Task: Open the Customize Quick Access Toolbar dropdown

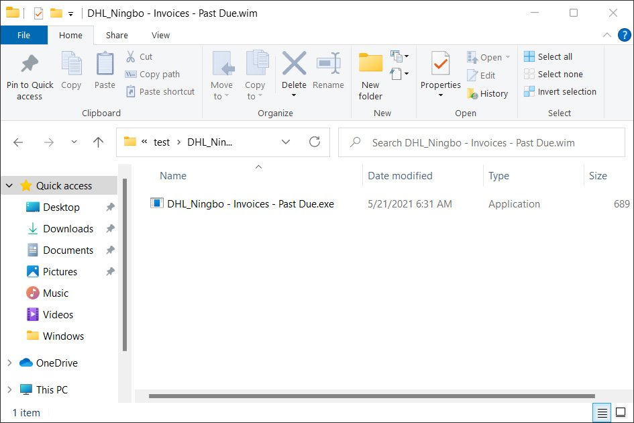Action: [70, 14]
